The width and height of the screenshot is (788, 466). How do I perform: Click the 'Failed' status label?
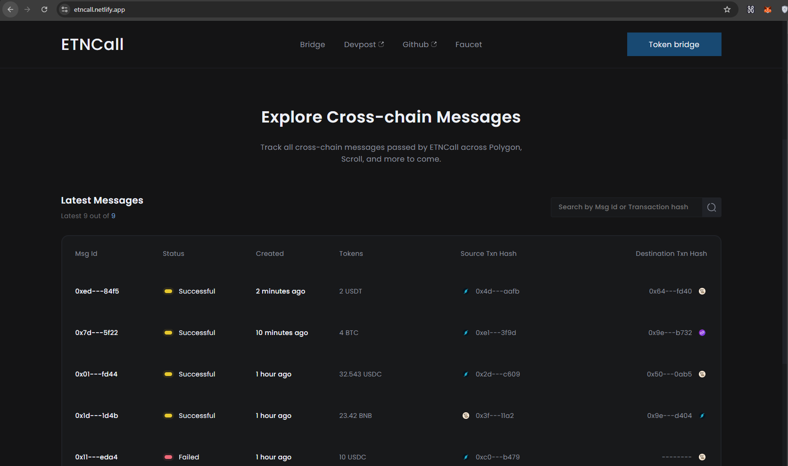click(x=189, y=457)
